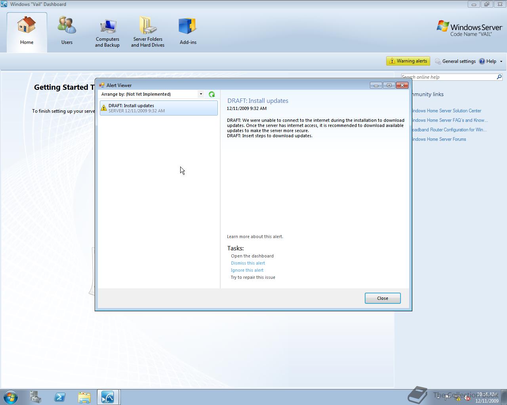Image resolution: width=507 pixels, height=405 pixels.
Task: Click Ignore this alert
Action: coord(247,270)
